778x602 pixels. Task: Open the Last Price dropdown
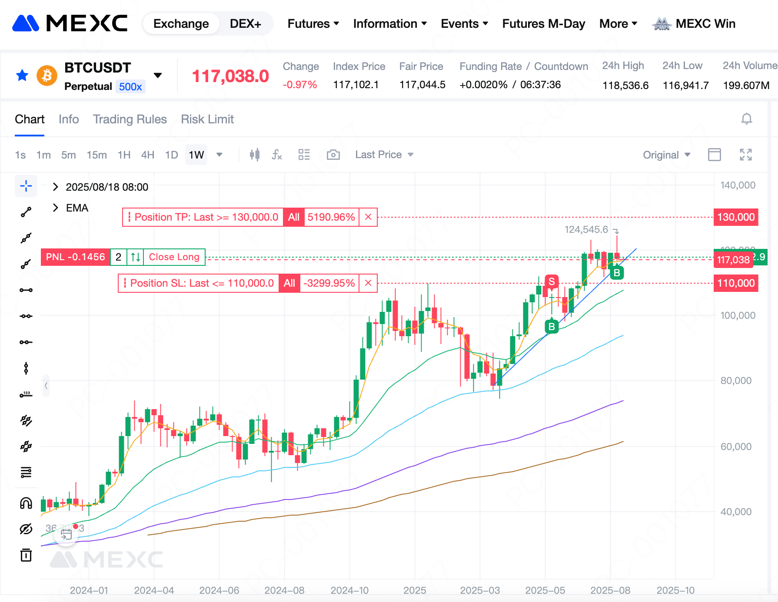pyautogui.click(x=384, y=155)
